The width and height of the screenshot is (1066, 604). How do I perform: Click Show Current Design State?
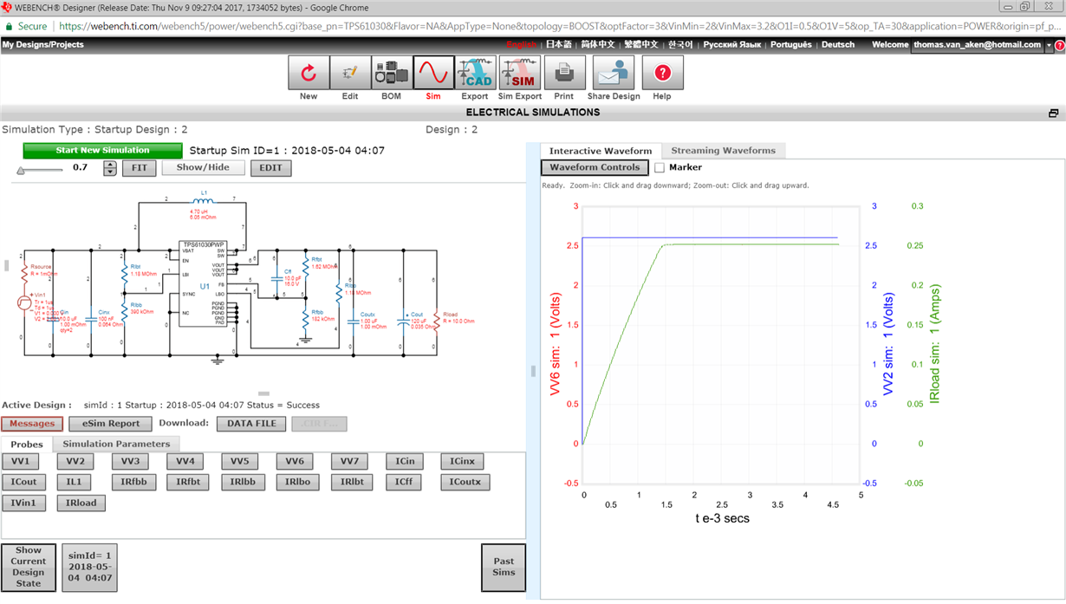[29, 568]
